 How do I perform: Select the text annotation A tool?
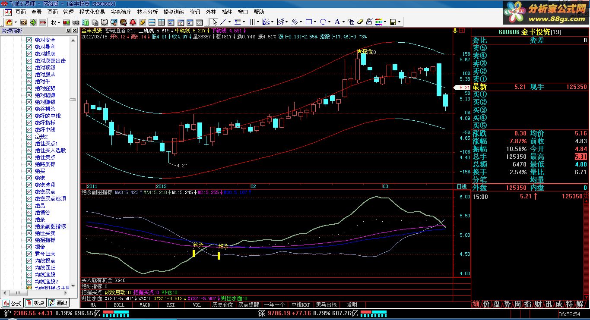coord(337,22)
